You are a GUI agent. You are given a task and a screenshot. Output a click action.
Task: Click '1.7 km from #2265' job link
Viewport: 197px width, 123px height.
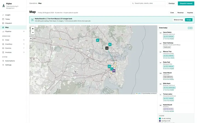(x=169, y=111)
